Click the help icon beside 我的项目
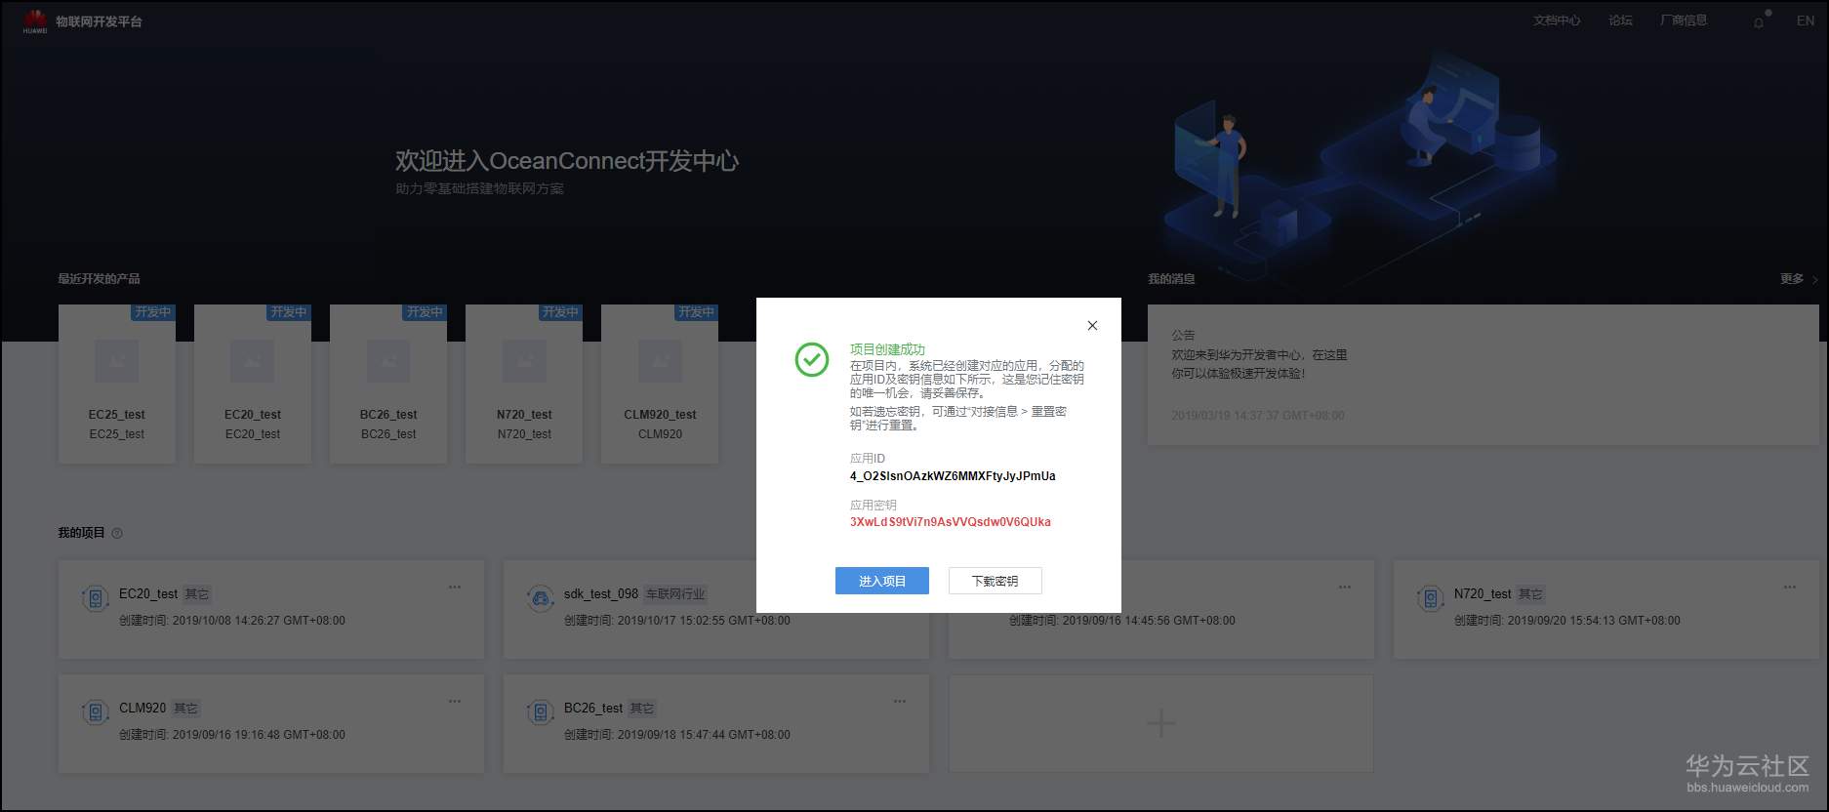This screenshot has width=1829, height=812. 117,533
